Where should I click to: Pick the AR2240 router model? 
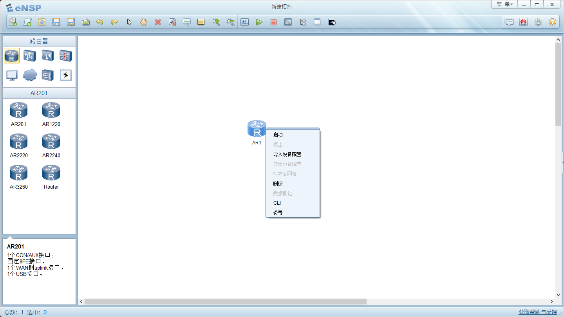(x=51, y=146)
